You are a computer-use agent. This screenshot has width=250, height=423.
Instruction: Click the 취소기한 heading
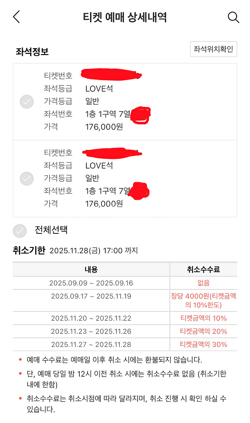[x=29, y=250]
